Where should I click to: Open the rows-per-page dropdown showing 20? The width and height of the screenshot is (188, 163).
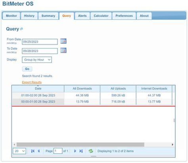pyautogui.click(x=19, y=151)
